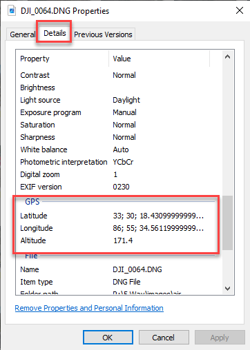Click the Property column header
This screenshot has height=350, width=250.
coord(62,59)
